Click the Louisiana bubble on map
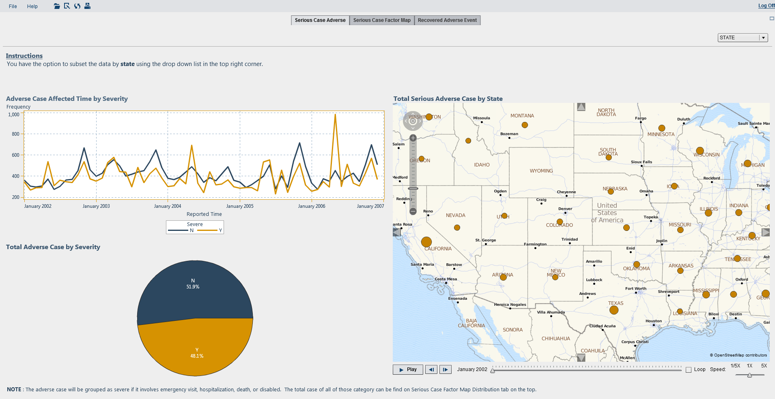775x399 pixels. (680, 312)
